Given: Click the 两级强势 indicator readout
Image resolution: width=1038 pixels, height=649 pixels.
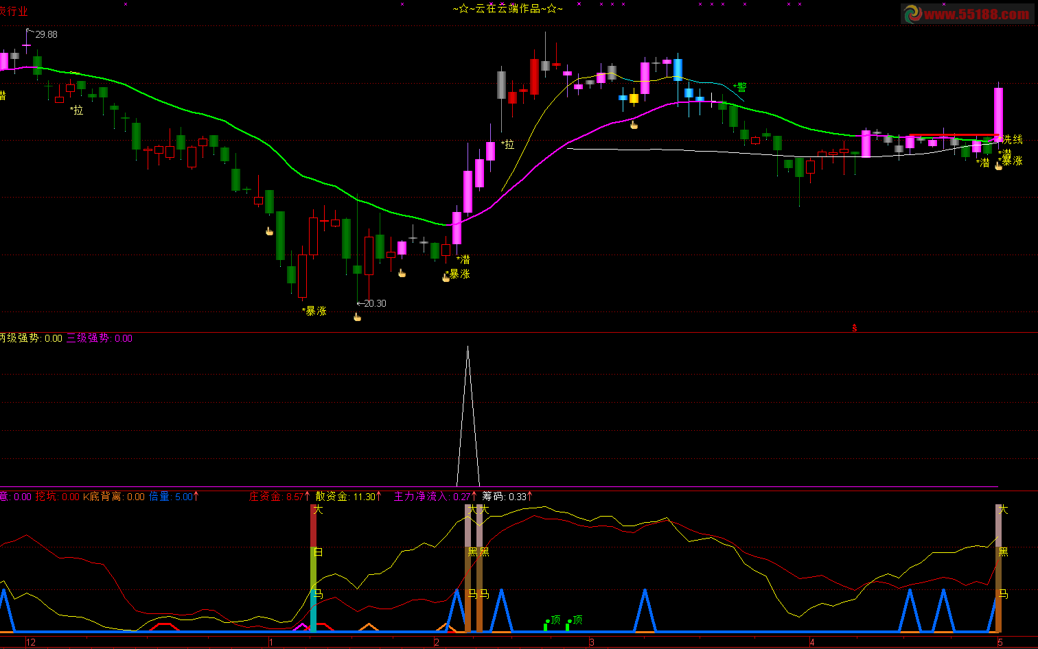Looking at the screenshot, I should point(30,338).
